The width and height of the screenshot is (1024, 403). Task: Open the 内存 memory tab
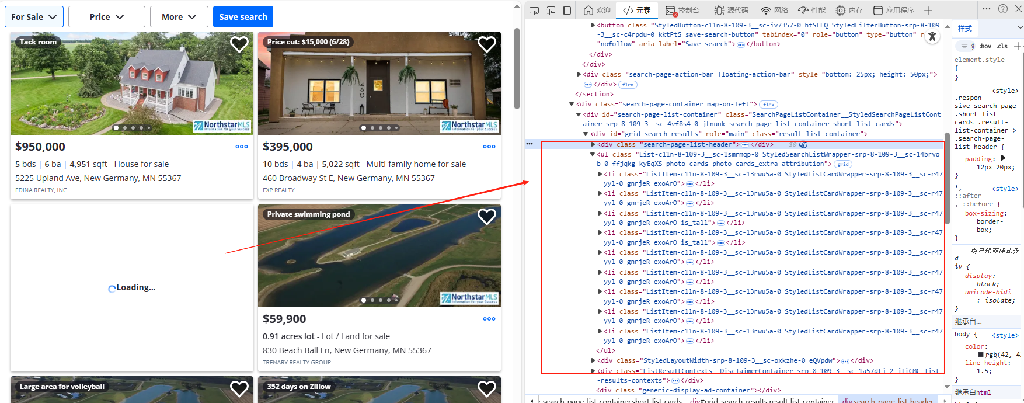[849, 11]
